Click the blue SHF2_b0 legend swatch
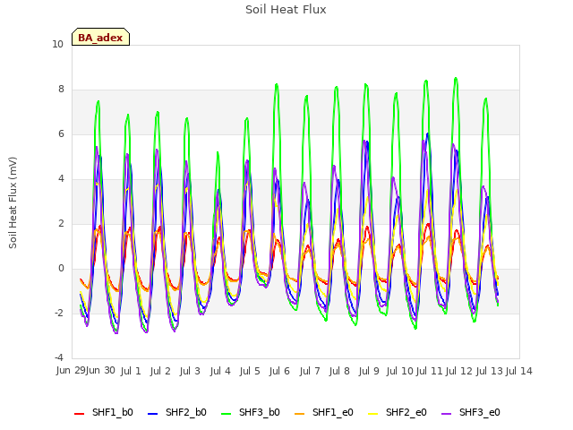The image size is (573, 430). [x=153, y=414]
